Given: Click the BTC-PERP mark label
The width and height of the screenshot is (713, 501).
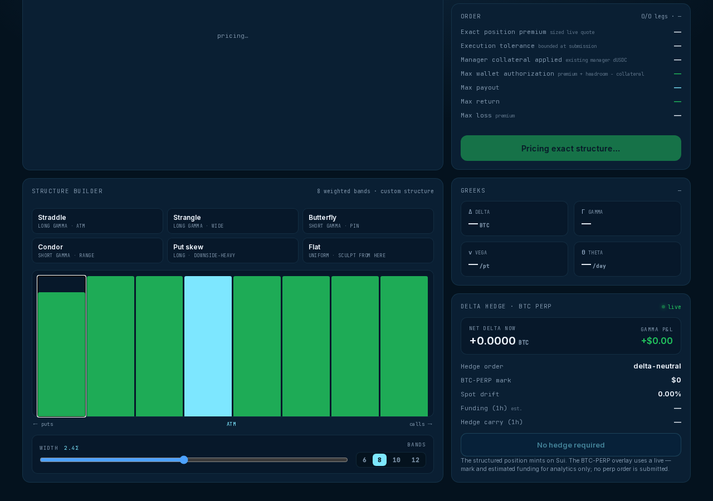Looking at the screenshot, I should [486, 380].
